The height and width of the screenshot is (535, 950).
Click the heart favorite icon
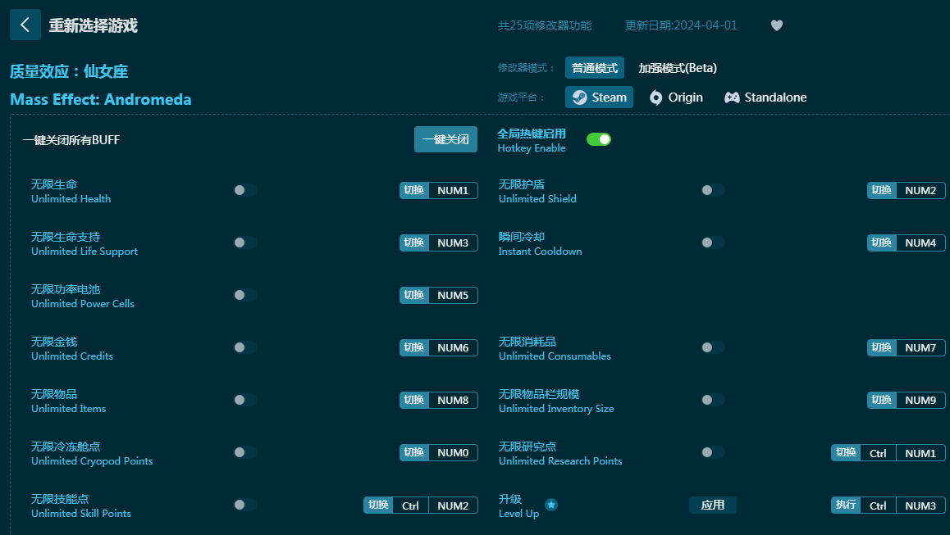pos(777,25)
